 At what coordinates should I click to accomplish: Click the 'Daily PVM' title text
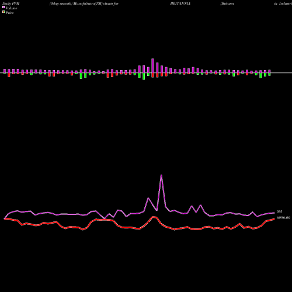click(x=11, y=4)
